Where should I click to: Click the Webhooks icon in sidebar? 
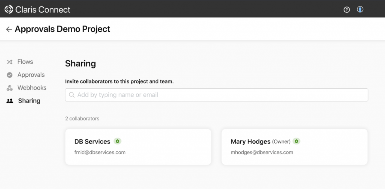pos(10,88)
